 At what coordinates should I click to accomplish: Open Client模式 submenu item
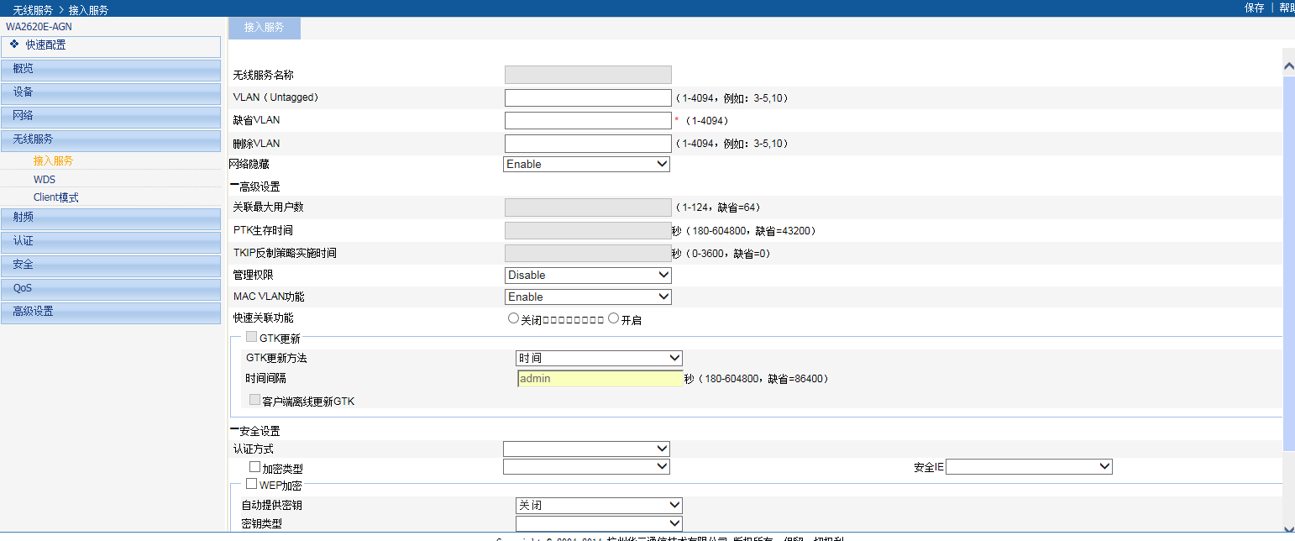coord(56,197)
